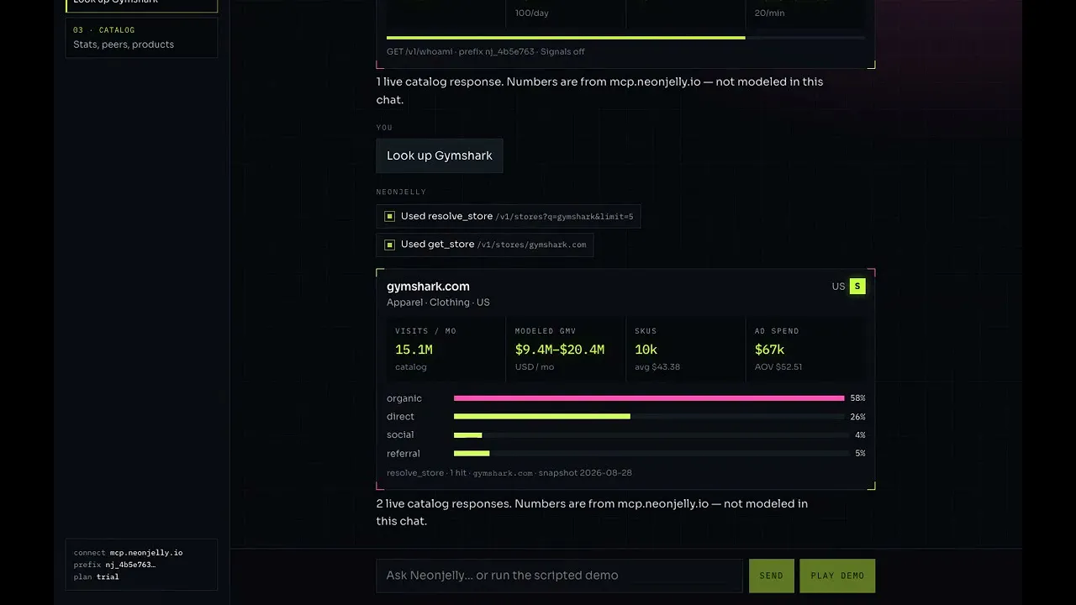Click the AOV $52.51 text

[778, 367]
